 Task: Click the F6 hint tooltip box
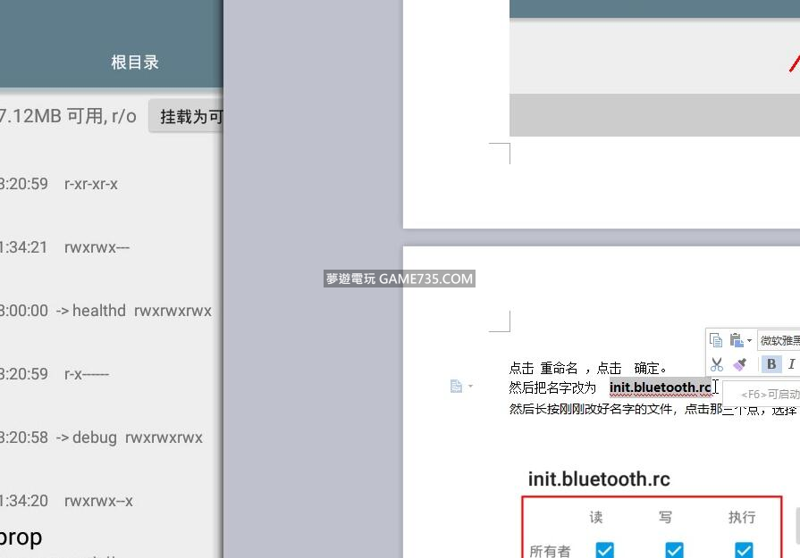[x=762, y=394]
